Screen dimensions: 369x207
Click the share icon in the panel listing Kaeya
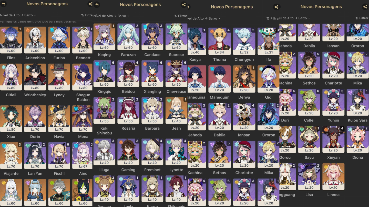(x=276, y=7)
